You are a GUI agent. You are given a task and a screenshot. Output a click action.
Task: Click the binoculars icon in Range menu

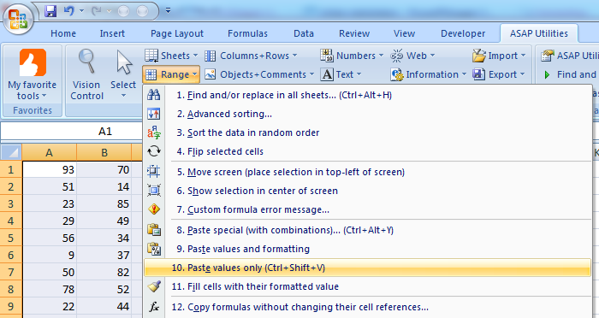(154, 95)
